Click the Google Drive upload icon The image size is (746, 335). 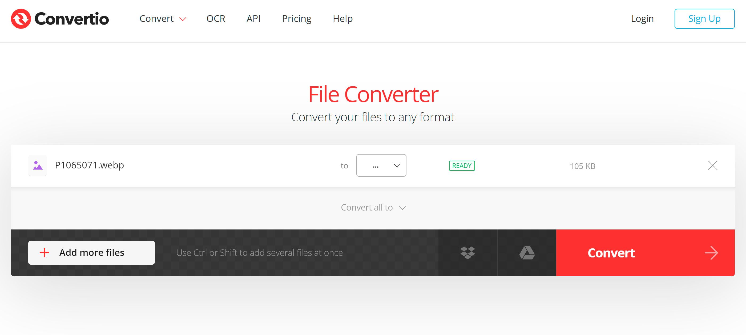point(527,252)
